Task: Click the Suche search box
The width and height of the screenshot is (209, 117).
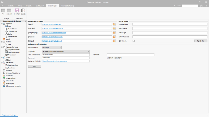Action: point(190,6)
